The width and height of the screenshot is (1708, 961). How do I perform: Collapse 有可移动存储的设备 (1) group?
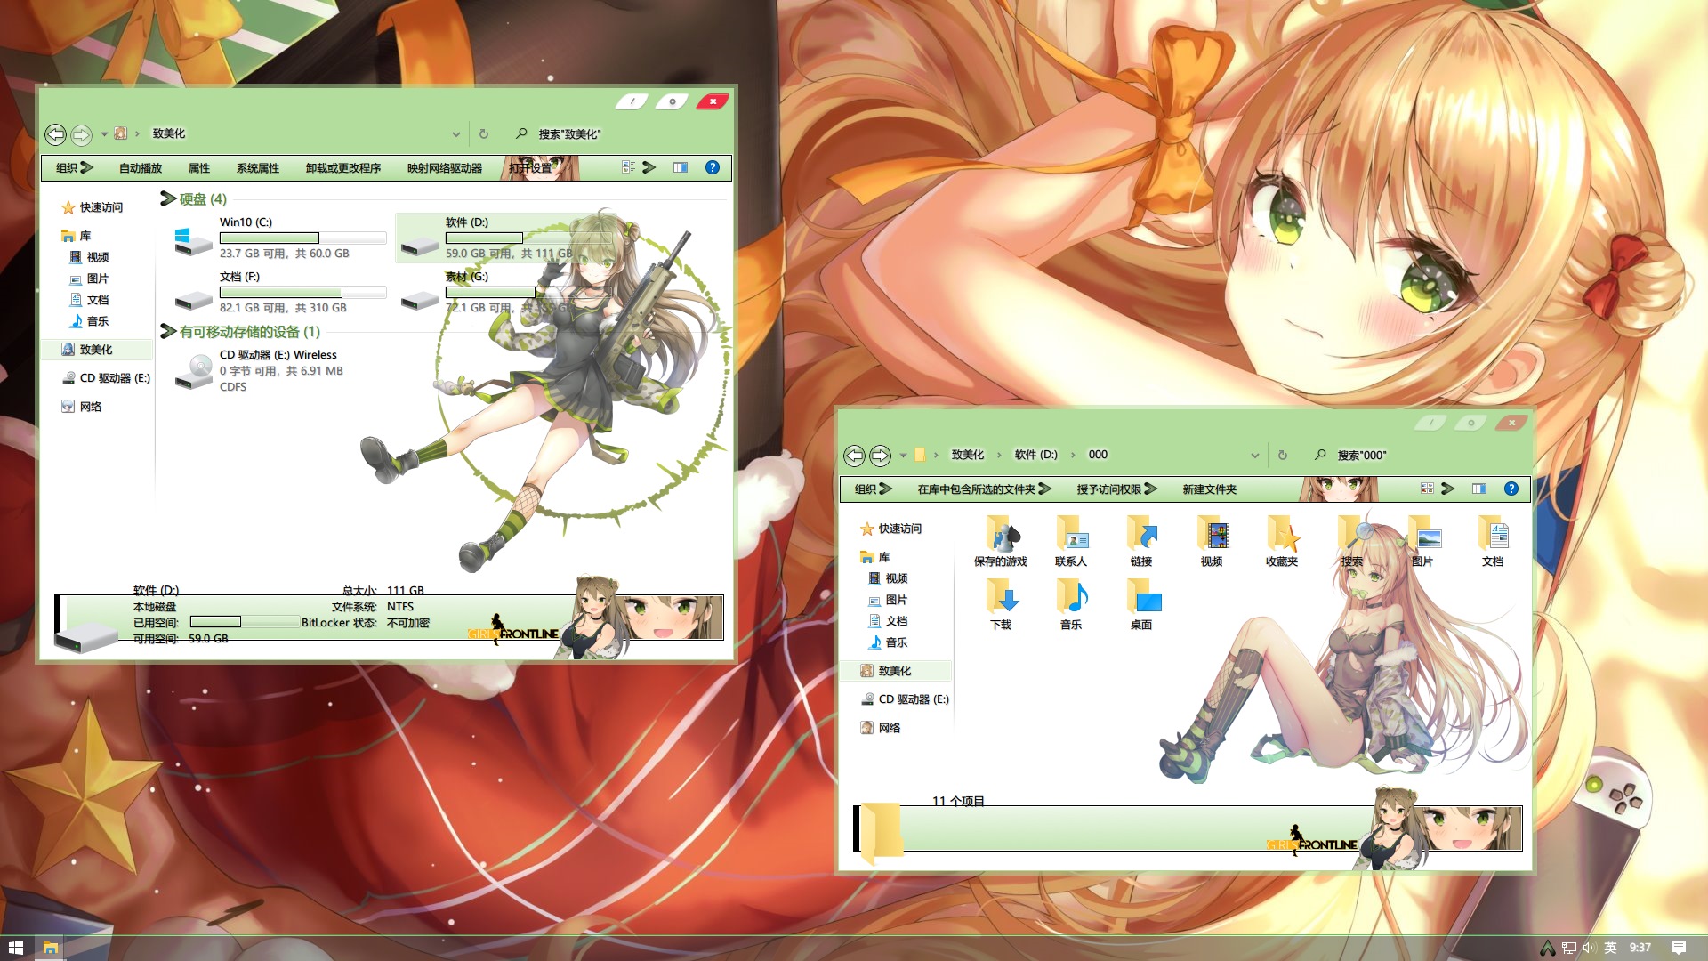click(x=167, y=331)
